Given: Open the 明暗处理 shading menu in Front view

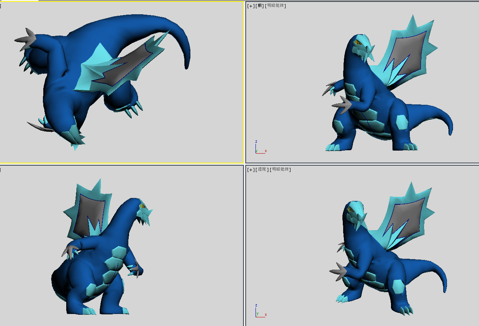Looking at the screenshot, I should coord(276,5).
